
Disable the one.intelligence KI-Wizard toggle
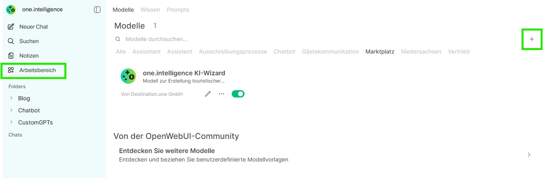coord(238,94)
